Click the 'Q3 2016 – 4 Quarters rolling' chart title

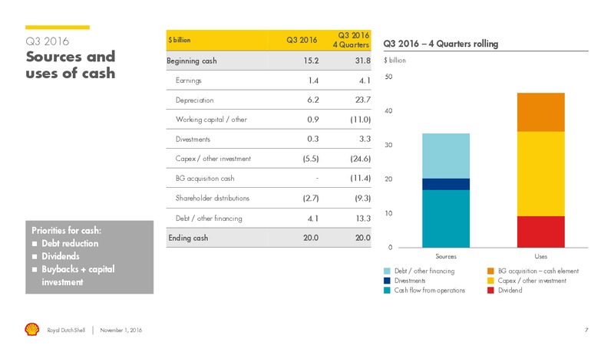[x=441, y=44]
